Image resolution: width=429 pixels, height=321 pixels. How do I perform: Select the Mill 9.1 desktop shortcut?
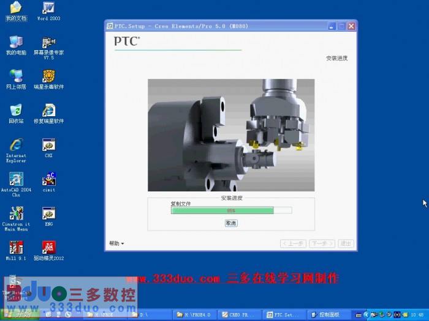16,250
